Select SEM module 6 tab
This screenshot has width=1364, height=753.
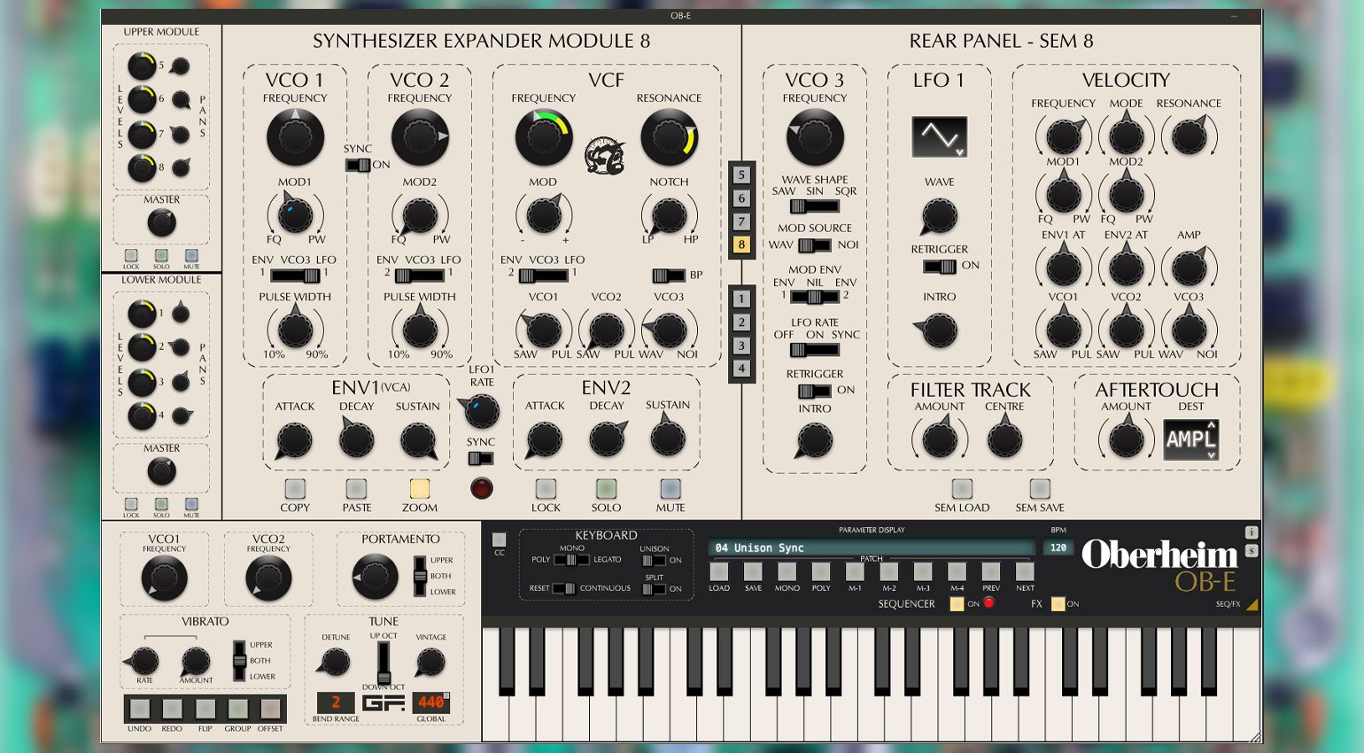click(741, 198)
